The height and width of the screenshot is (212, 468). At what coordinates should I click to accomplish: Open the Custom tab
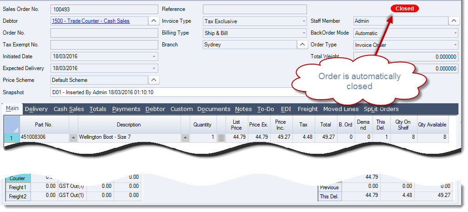click(x=181, y=109)
